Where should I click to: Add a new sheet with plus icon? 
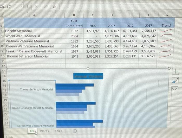(x=75, y=131)
